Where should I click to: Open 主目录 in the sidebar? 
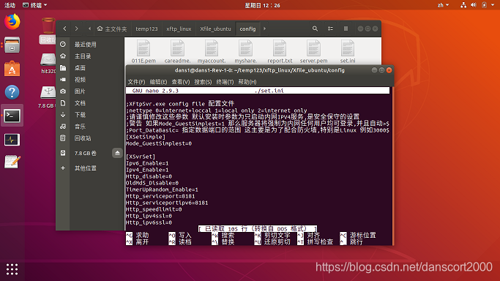(x=90, y=56)
